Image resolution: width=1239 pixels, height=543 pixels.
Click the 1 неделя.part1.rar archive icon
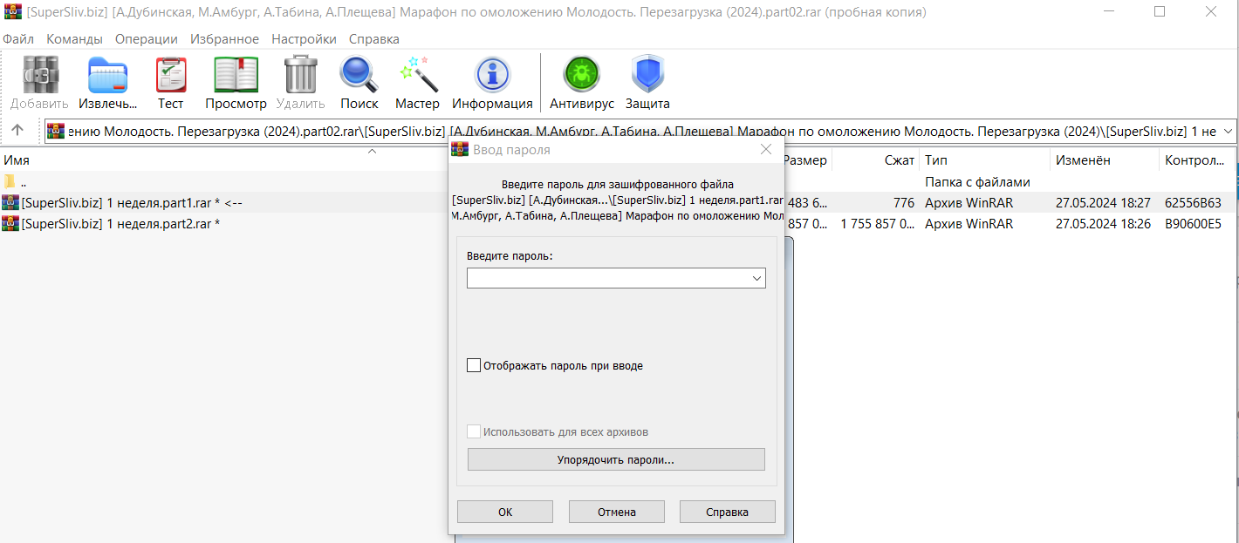[10, 202]
